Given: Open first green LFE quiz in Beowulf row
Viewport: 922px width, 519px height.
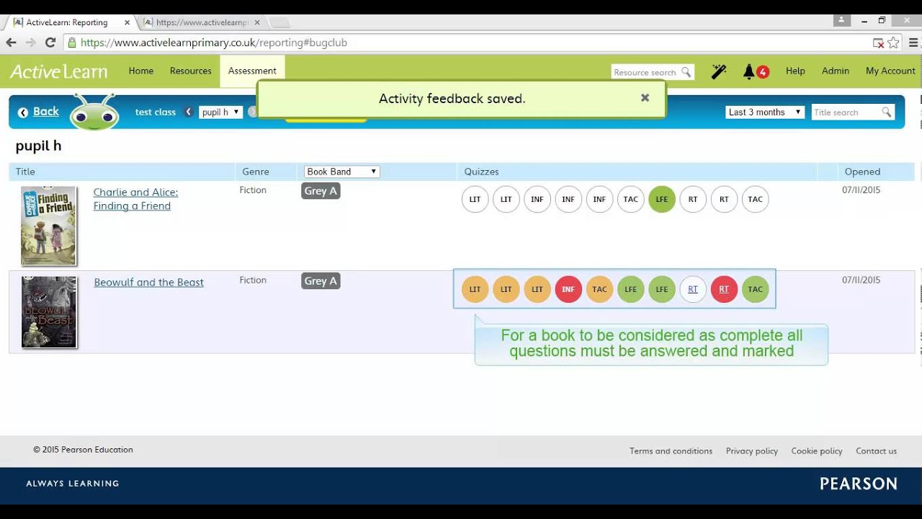Looking at the screenshot, I should coord(630,289).
